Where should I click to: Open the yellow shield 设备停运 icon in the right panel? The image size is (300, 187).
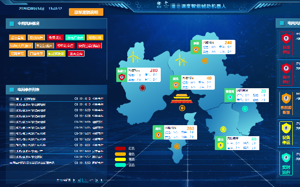click(286, 134)
